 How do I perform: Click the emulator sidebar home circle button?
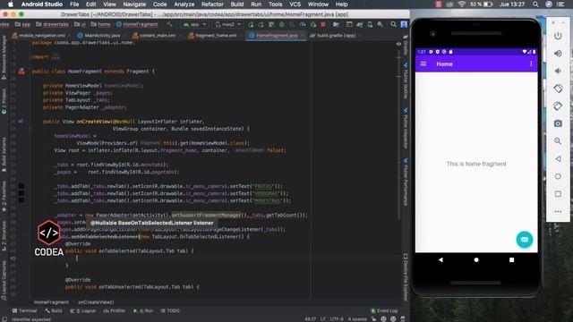(558, 176)
